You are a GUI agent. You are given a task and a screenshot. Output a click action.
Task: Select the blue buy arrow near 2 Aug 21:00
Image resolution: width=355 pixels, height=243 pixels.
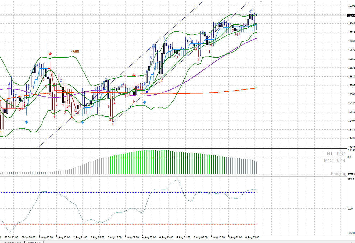(x=82, y=122)
